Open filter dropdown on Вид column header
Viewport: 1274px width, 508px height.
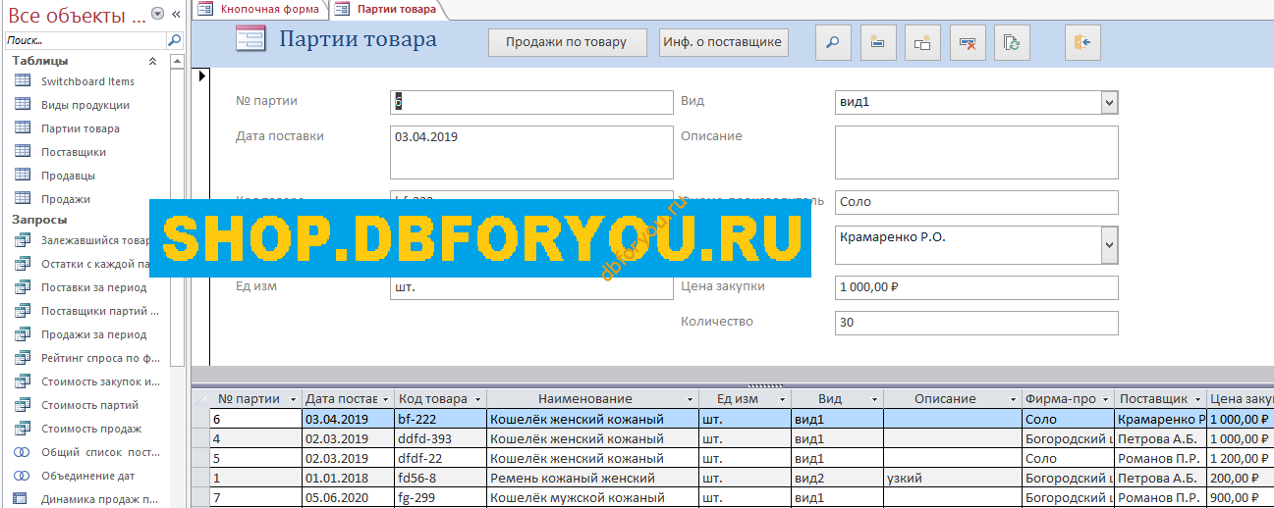(875, 399)
